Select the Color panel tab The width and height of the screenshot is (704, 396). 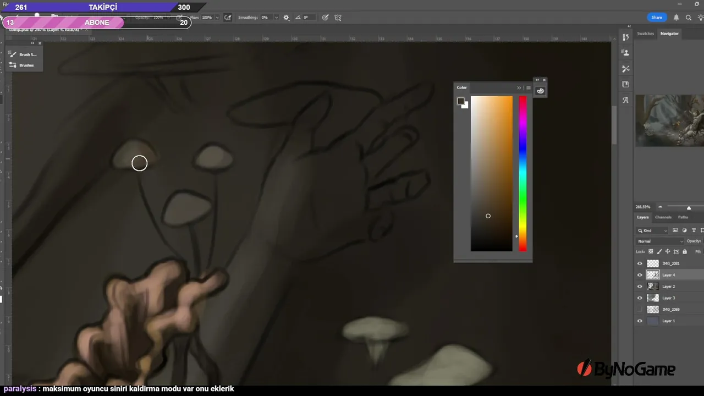pos(462,87)
